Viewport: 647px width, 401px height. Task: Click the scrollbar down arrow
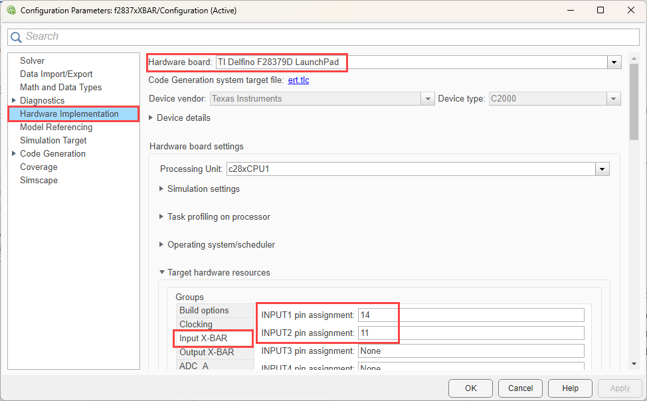tap(634, 364)
